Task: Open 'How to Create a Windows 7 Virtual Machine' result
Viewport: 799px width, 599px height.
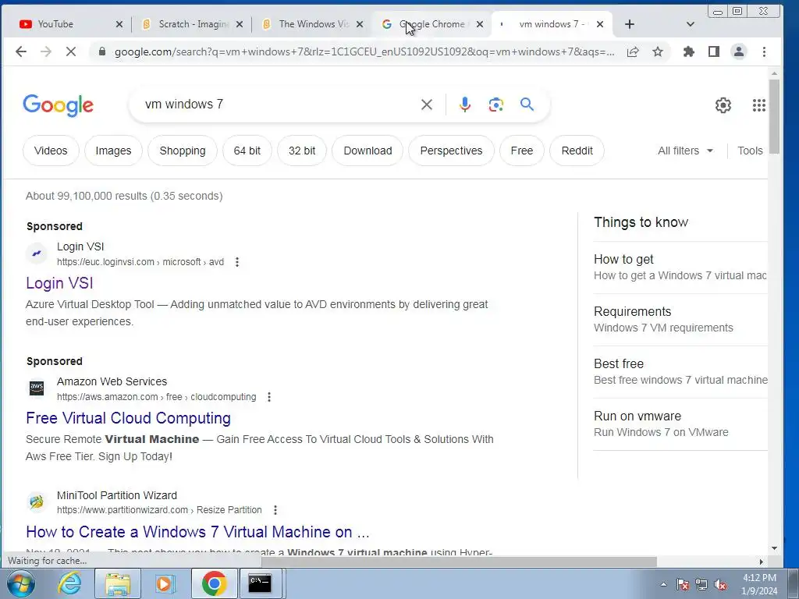Action: pyautogui.click(x=197, y=532)
